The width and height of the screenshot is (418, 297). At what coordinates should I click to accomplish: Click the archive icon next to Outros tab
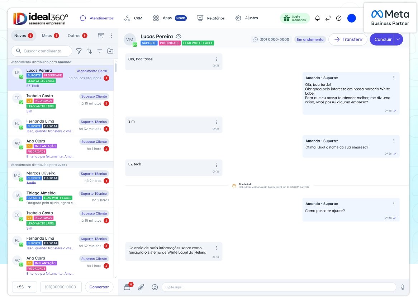pos(101,36)
